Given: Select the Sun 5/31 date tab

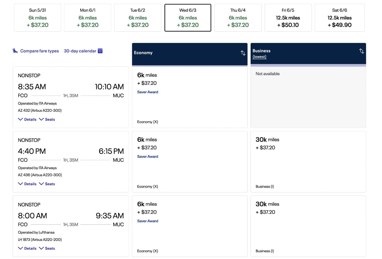Looking at the screenshot, I should 37,18.
